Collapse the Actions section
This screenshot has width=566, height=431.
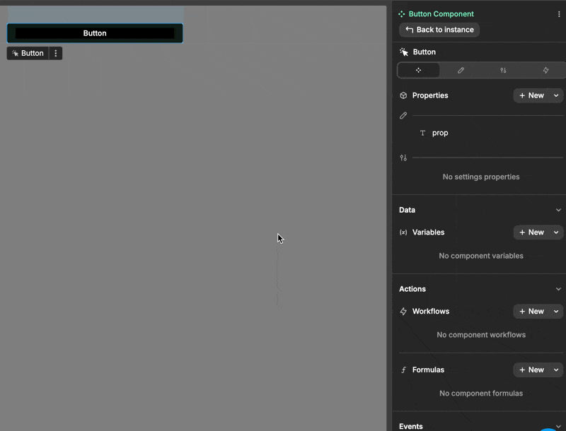click(558, 288)
